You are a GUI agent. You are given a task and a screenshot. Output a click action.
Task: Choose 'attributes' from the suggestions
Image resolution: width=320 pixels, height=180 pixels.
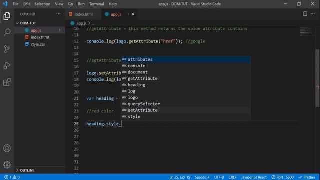coord(186,59)
